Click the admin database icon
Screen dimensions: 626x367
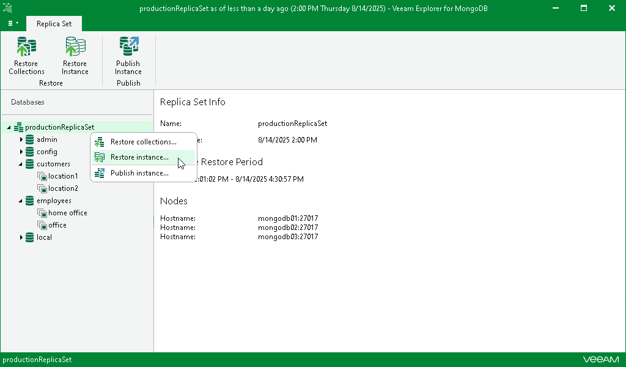pyautogui.click(x=29, y=139)
